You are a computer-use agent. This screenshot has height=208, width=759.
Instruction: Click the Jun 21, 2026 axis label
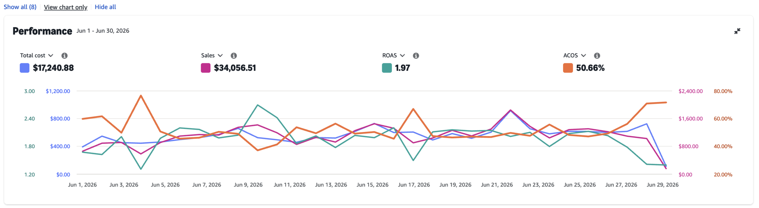click(x=497, y=185)
